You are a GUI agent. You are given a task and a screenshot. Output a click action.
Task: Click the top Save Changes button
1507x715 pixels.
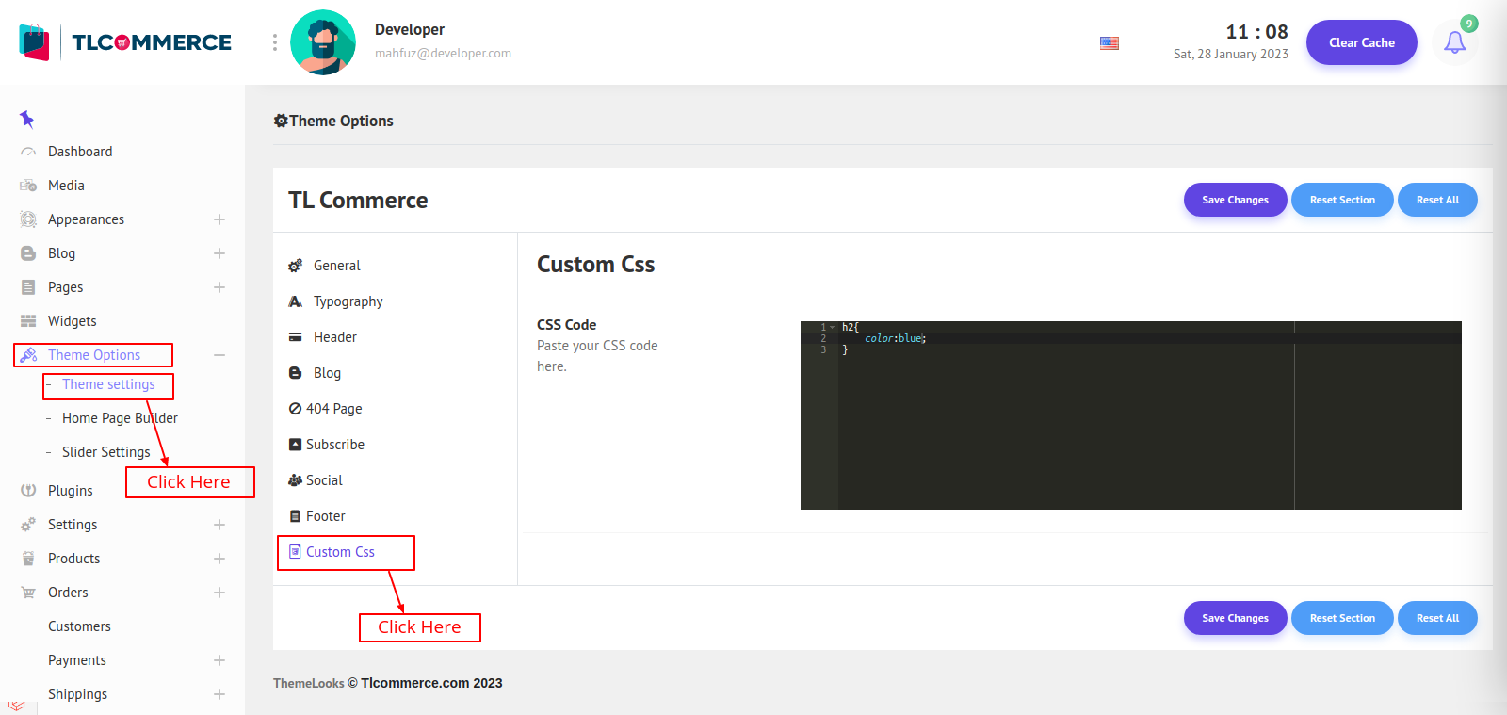tap(1235, 200)
